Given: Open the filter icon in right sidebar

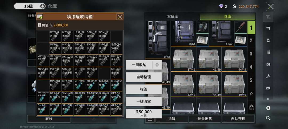Looking at the screenshot, I should (268, 17).
